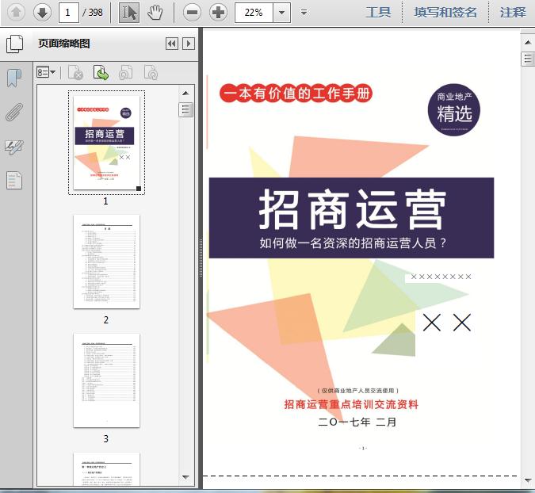Viewport: 535px width, 493px height.
Task: Click thumbnail pane scroll up arrow
Action: tap(185, 94)
